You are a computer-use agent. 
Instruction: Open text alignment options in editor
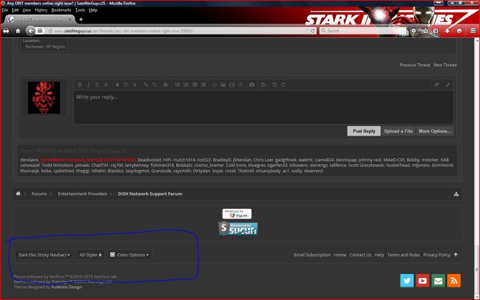(166, 85)
